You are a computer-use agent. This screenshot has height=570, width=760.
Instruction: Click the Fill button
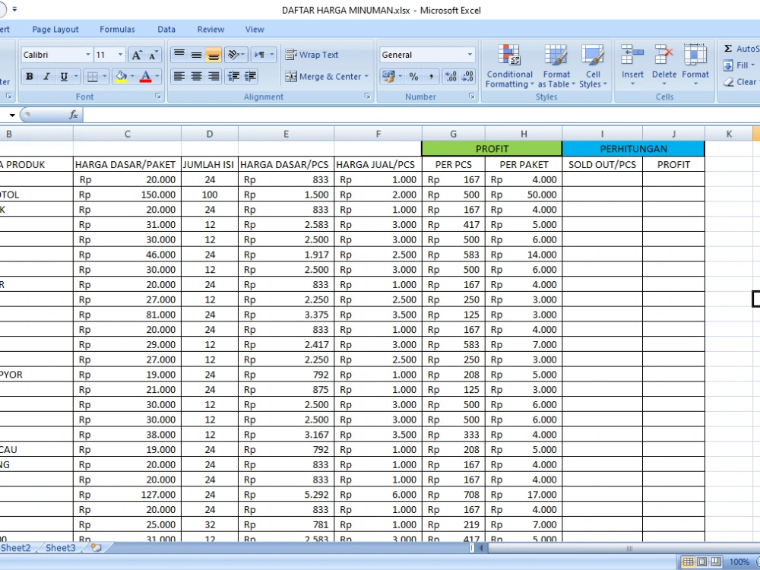tap(739, 65)
